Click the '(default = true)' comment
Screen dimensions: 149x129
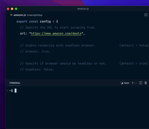pyautogui.click(x=134, y=64)
